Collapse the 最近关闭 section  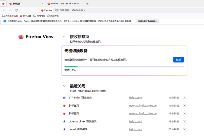click(x=65, y=86)
